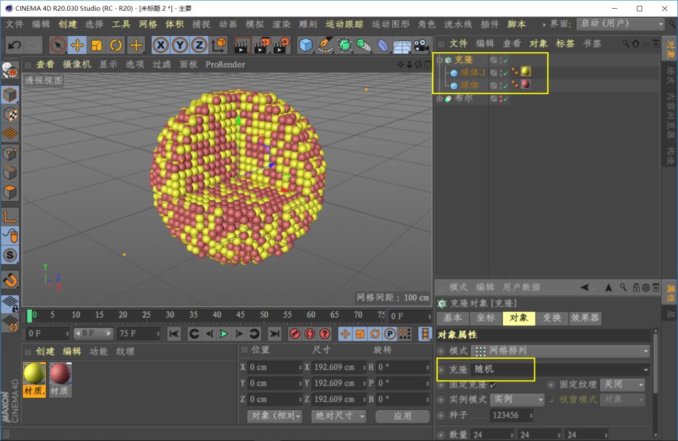Click the 应用 button
This screenshot has width=678, height=441.
point(402,416)
